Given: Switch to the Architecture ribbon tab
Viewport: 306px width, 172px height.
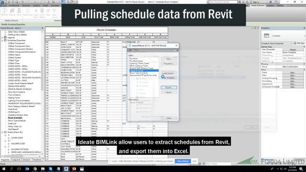Looking at the screenshot, I should pyautogui.click(x=14, y=5).
